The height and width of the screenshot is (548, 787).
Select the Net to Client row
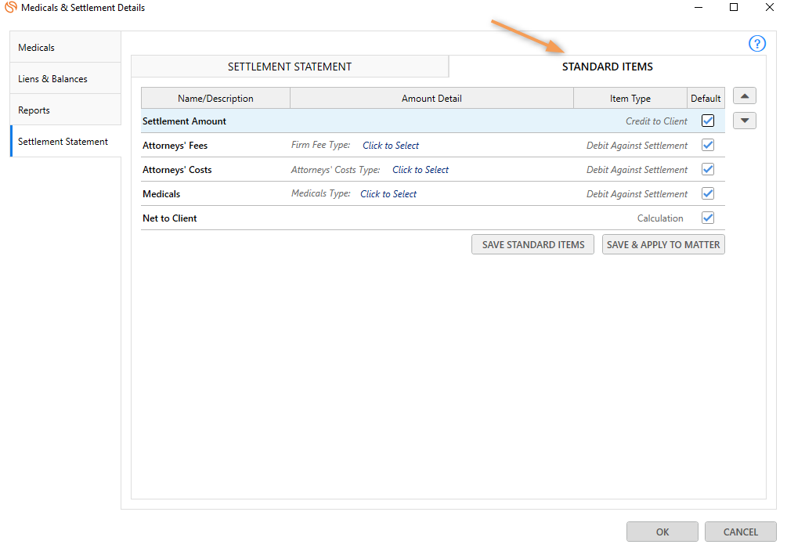coord(170,218)
